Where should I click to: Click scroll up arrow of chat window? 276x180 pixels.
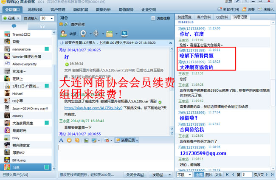[172, 49]
